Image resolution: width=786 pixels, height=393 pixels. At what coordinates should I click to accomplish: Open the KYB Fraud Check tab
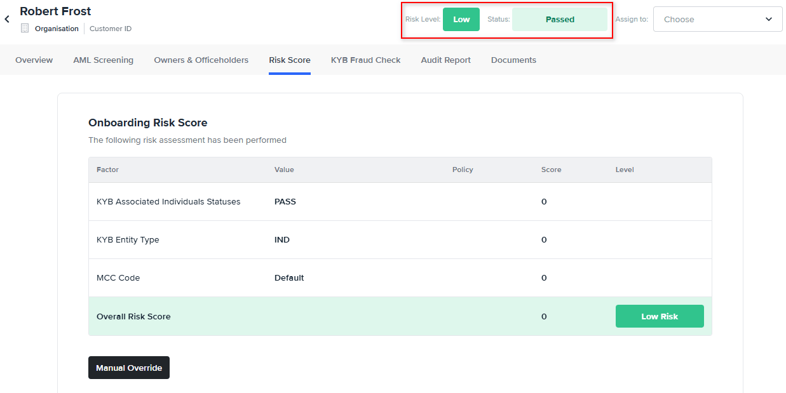pyautogui.click(x=365, y=60)
